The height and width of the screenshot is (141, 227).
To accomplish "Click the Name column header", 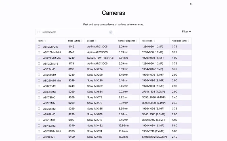I will pyautogui.click(x=41, y=41).
